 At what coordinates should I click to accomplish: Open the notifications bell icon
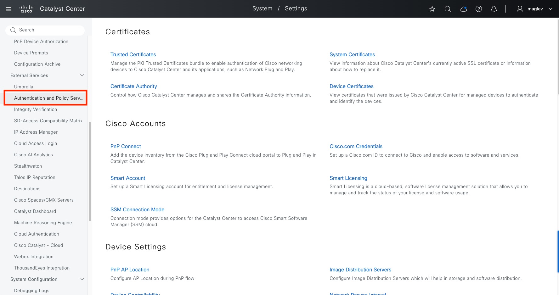click(x=494, y=9)
